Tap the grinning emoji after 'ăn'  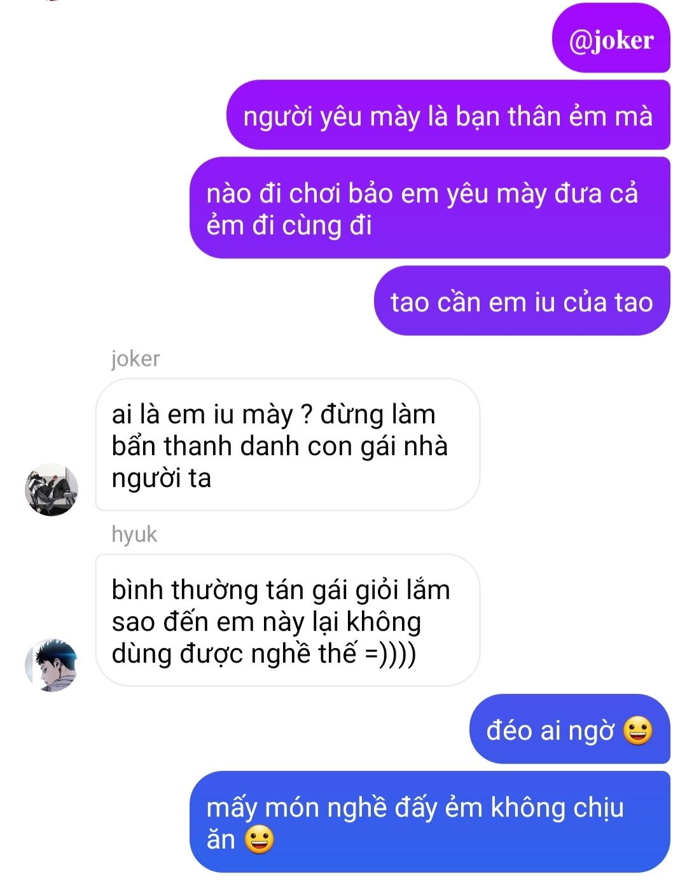(x=259, y=839)
